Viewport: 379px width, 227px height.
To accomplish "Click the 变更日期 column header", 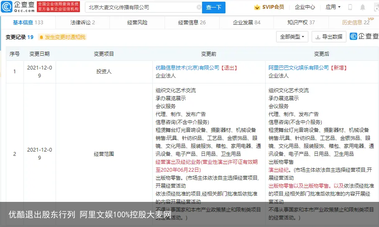I will tap(39, 54).
